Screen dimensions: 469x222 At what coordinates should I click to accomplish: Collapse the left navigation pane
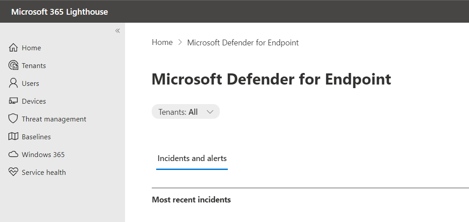point(117,31)
